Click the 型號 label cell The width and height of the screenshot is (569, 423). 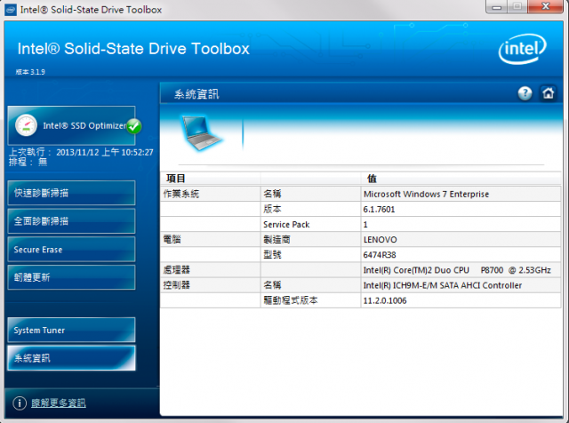click(x=310, y=255)
